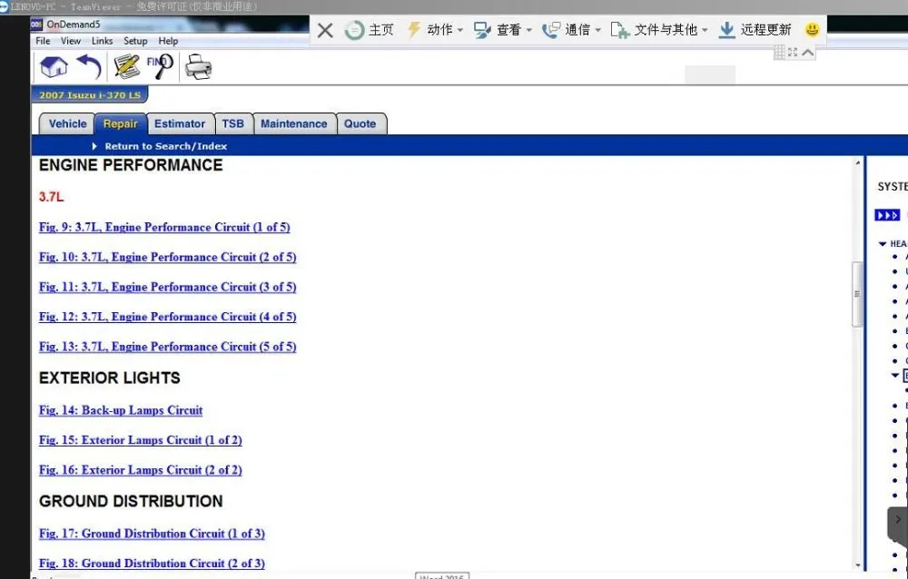Open Fig. 18 Ground Distribution Circuit (2 of 3)

[x=152, y=564]
